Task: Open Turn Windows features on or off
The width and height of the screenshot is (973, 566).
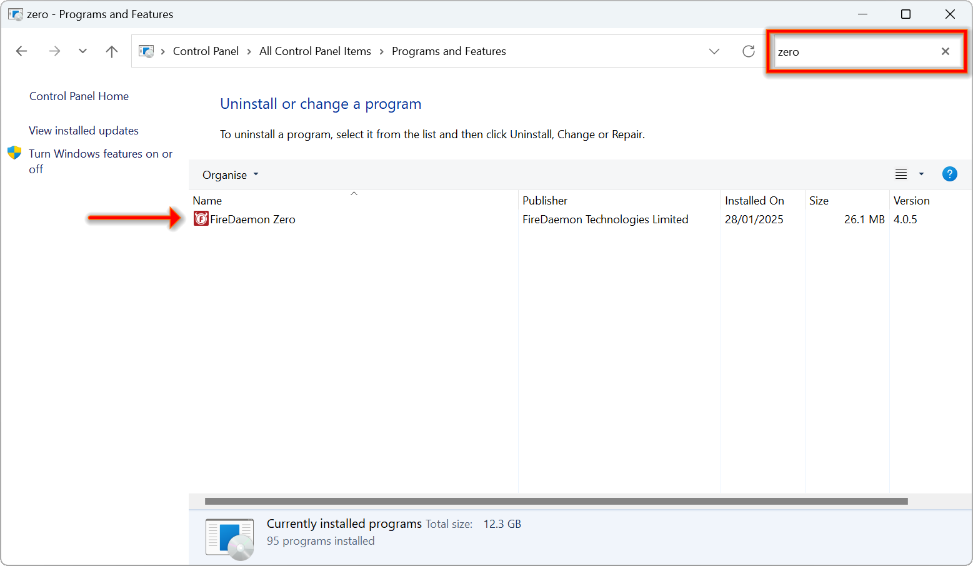Action: click(x=101, y=161)
